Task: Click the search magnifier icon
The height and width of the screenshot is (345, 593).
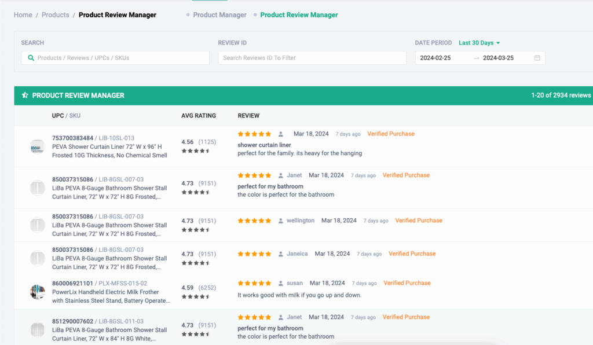Action: [x=31, y=58]
